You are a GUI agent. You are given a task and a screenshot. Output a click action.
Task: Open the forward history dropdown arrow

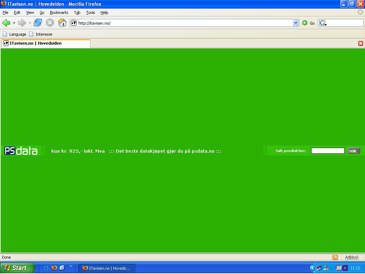[x=30, y=23]
